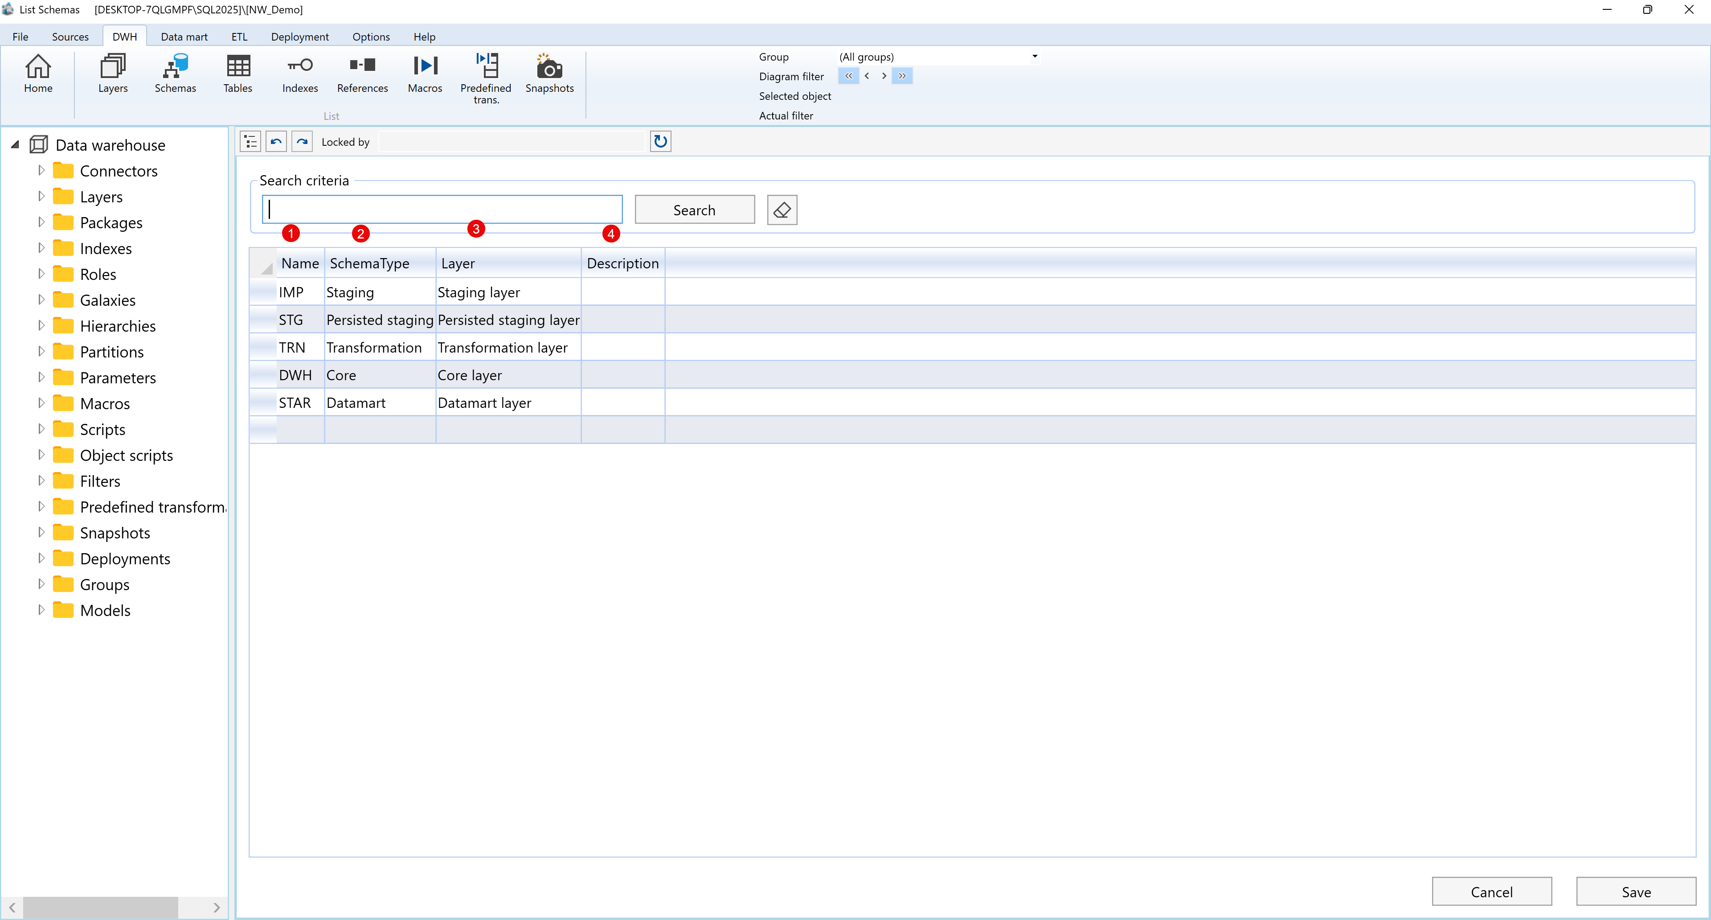Viewport: 1711px width, 920px height.
Task: Open Indexes list in ribbon
Action: (299, 73)
